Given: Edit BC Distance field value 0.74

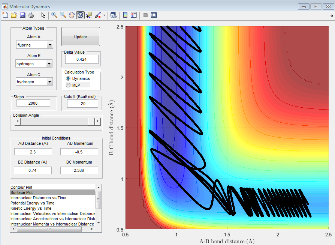Looking at the screenshot, I should (x=33, y=170).
